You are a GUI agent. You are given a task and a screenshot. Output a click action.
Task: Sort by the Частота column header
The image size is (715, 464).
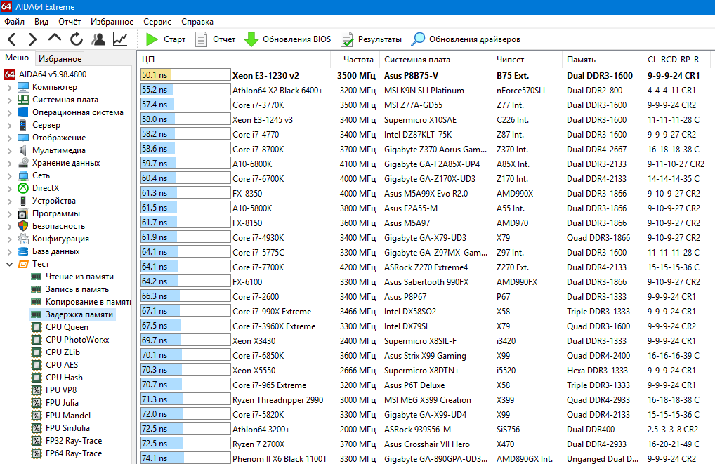[355, 59]
